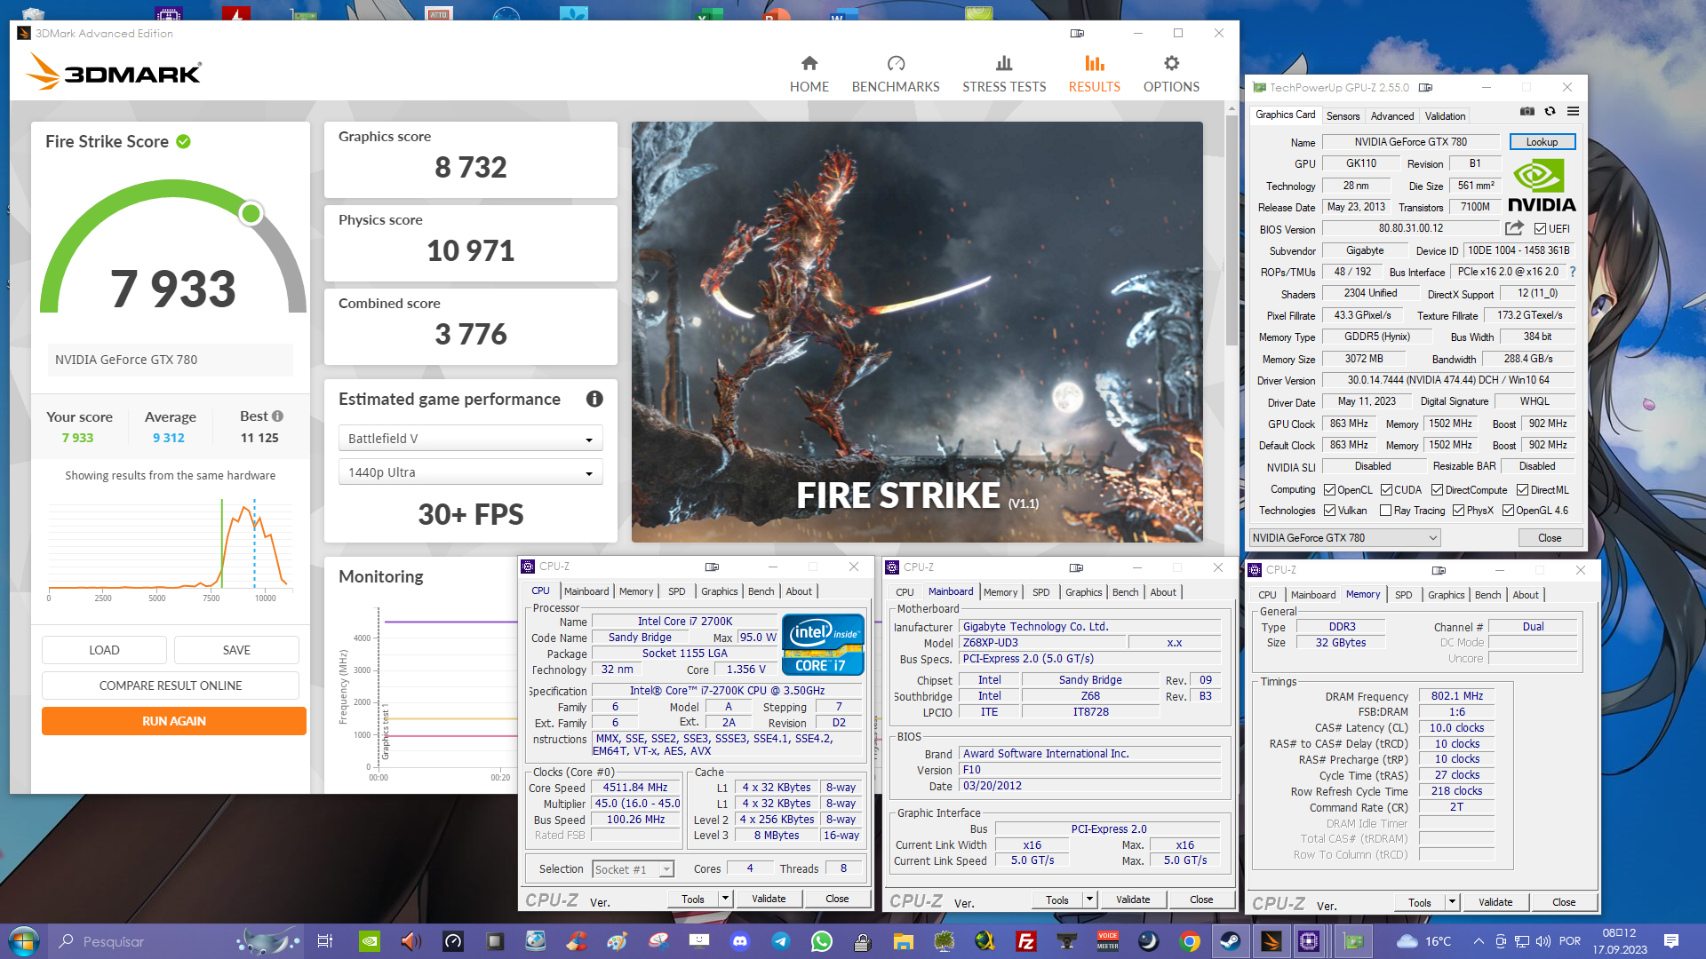1706x959 pixels.
Task: Toggle the PhysX checkbox in GPU-Z
Action: point(1458,510)
